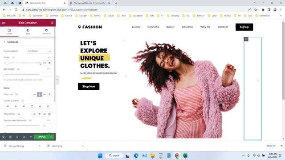Click the container edit handle icon
The image size is (285, 160).
click(x=246, y=39)
